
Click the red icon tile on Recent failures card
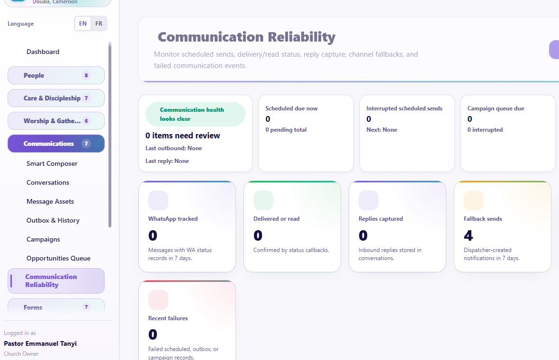[x=158, y=300]
